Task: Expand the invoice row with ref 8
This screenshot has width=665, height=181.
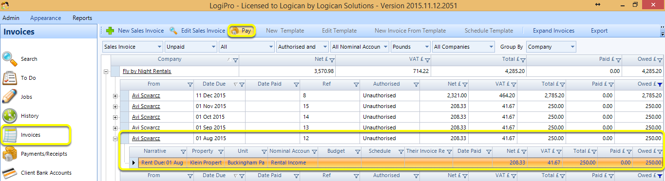Action: pos(115,96)
